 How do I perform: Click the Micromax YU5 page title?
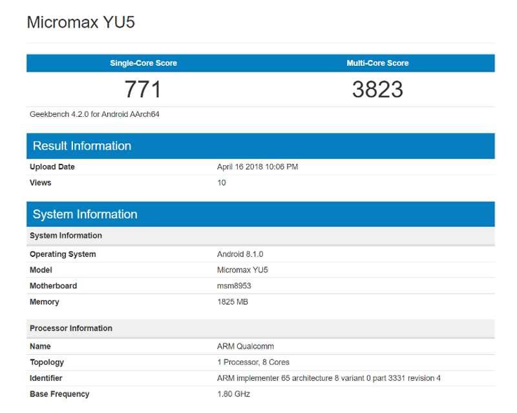[81, 23]
